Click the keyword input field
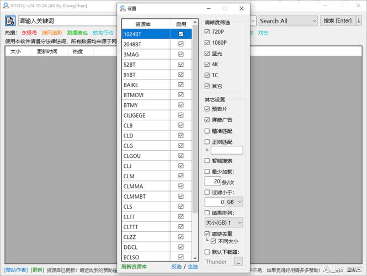The height and width of the screenshot is (276, 367). [67, 21]
